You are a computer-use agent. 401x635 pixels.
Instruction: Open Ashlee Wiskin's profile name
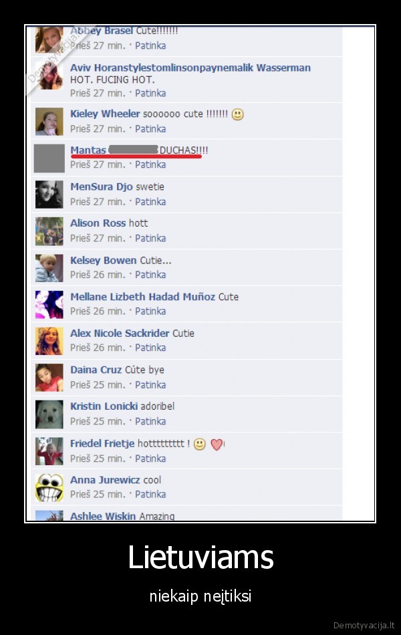[103, 516]
